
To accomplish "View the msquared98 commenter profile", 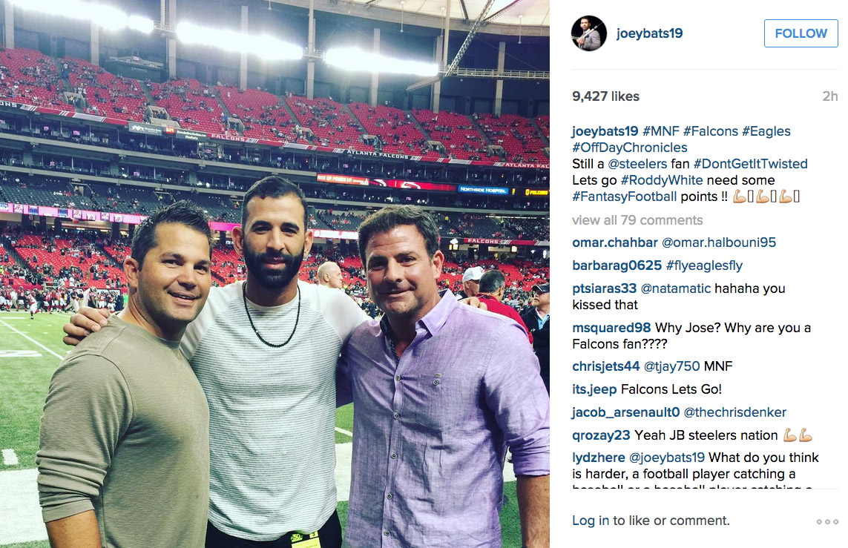I will (x=611, y=328).
